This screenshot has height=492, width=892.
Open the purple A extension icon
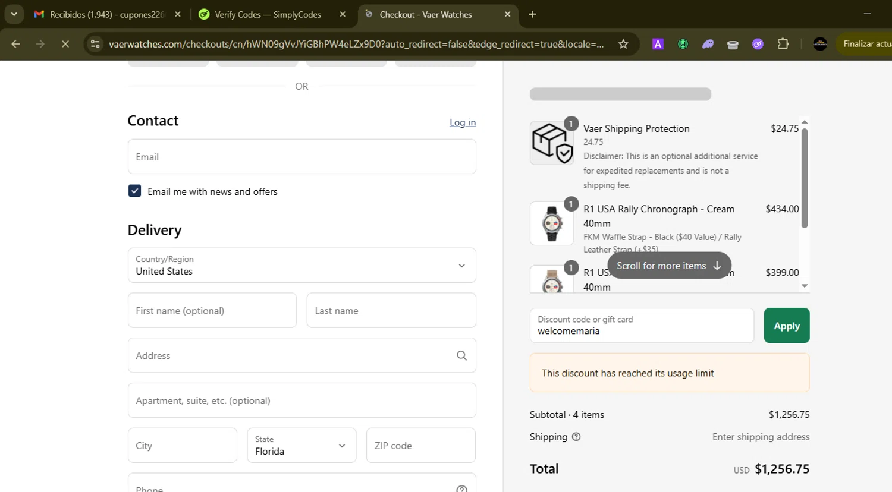click(658, 44)
